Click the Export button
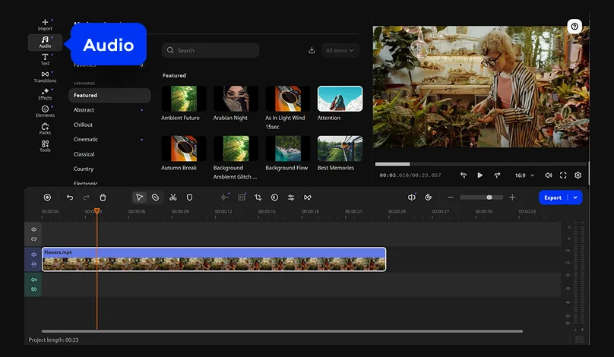614x357 pixels. pyautogui.click(x=553, y=197)
